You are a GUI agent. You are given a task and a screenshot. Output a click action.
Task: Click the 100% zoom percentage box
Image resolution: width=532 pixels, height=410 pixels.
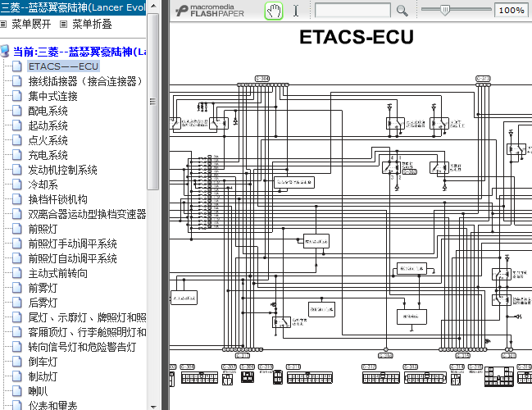(512, 11)
